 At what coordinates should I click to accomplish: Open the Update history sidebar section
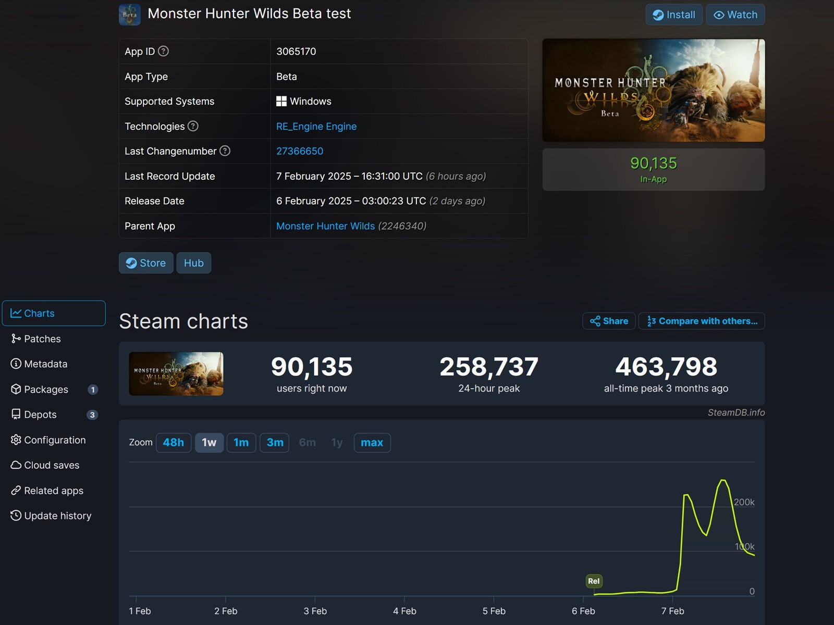click(x=54, y=516)
